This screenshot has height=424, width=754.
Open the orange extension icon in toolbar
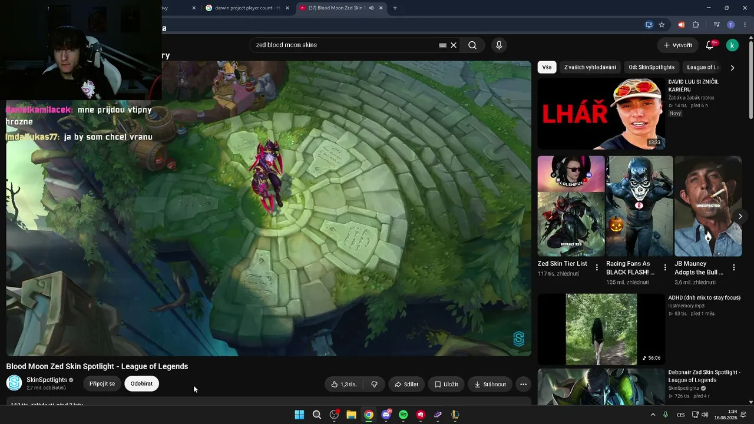pos(681,25)
